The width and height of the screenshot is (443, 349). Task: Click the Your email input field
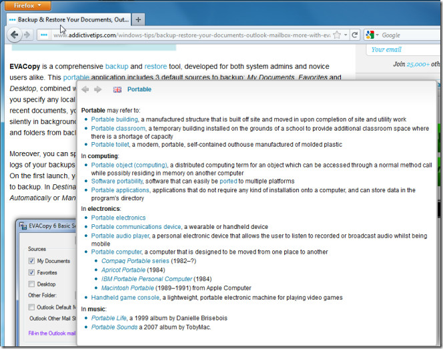(404, 49)
